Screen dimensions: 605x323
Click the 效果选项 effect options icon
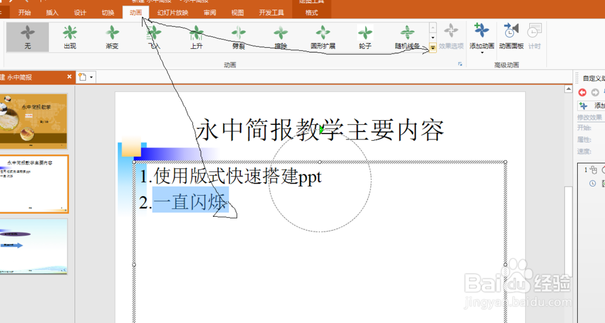click(x=451, y=31)
